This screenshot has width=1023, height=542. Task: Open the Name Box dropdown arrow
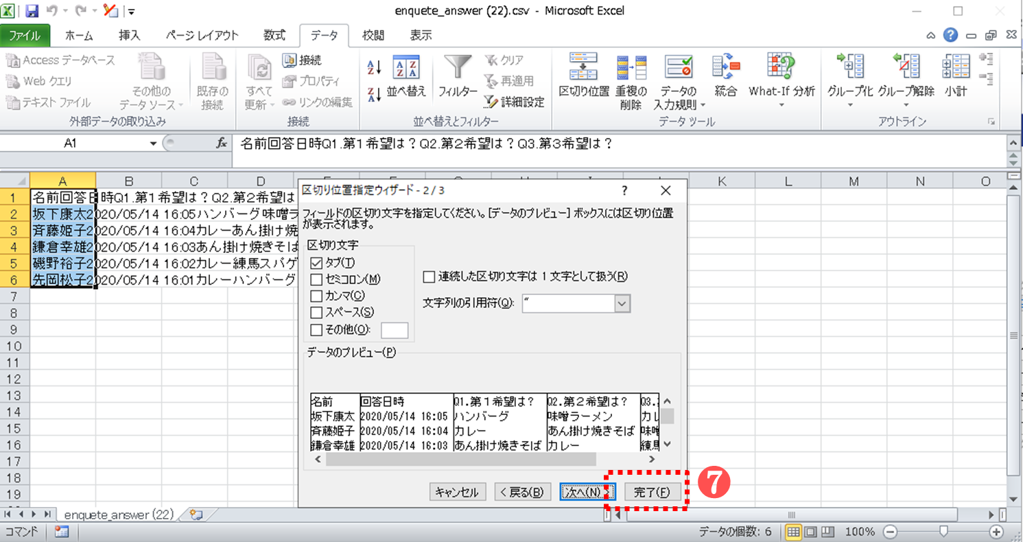[x=154, y=143]
